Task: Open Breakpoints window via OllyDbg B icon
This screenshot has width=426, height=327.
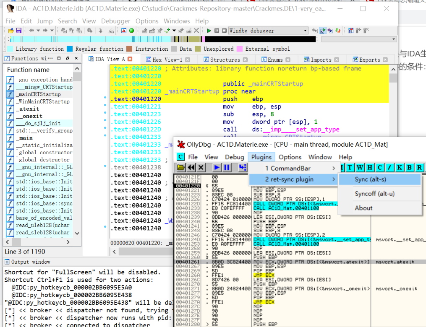Action: coord(410,168)
